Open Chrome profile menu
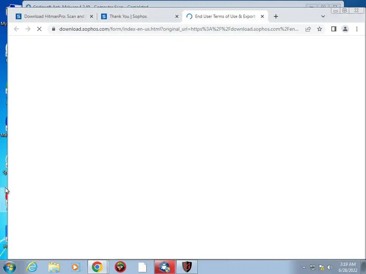Viewport: 366px width, 274px height. 345,29
